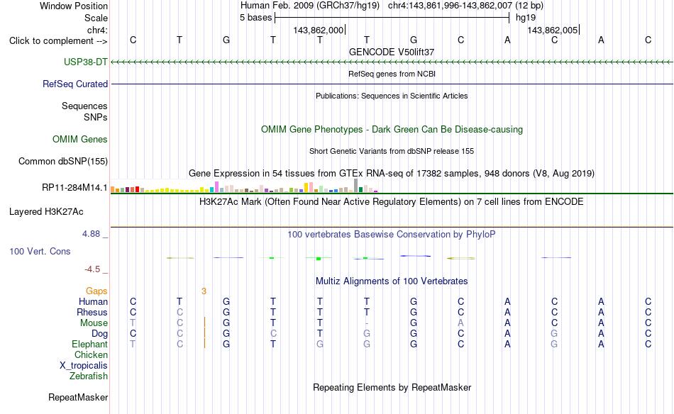Click the faded 'A' in Mouse row
674x414 pixels.
(x=460, y=323)
